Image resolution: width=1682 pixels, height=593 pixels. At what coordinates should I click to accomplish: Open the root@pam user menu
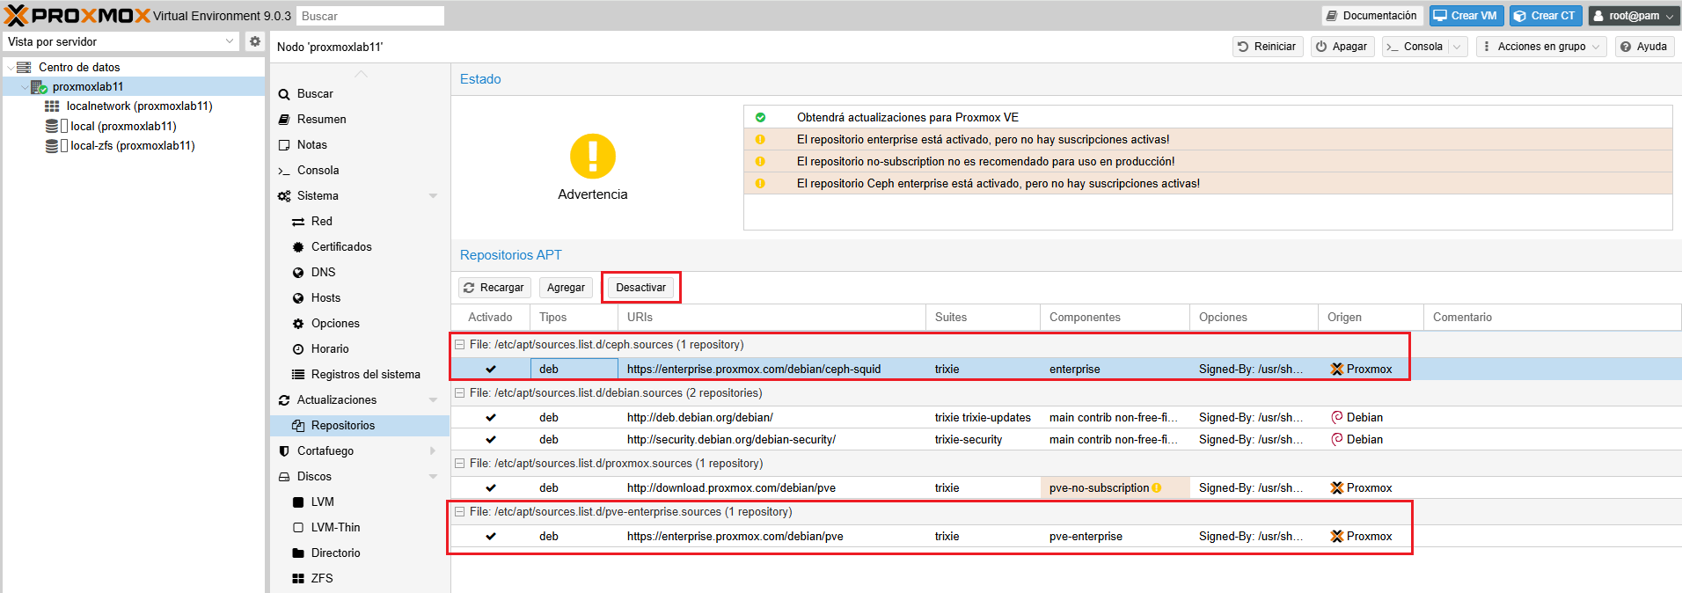click(x=1633, y=16)
